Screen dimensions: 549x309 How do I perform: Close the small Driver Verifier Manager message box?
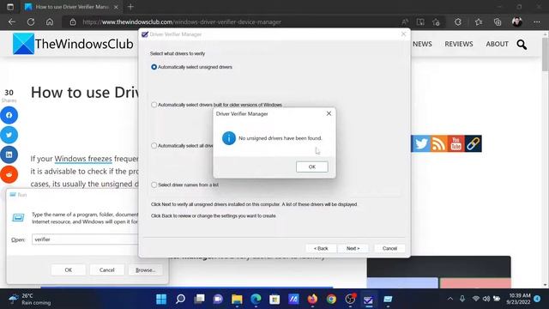329,113
